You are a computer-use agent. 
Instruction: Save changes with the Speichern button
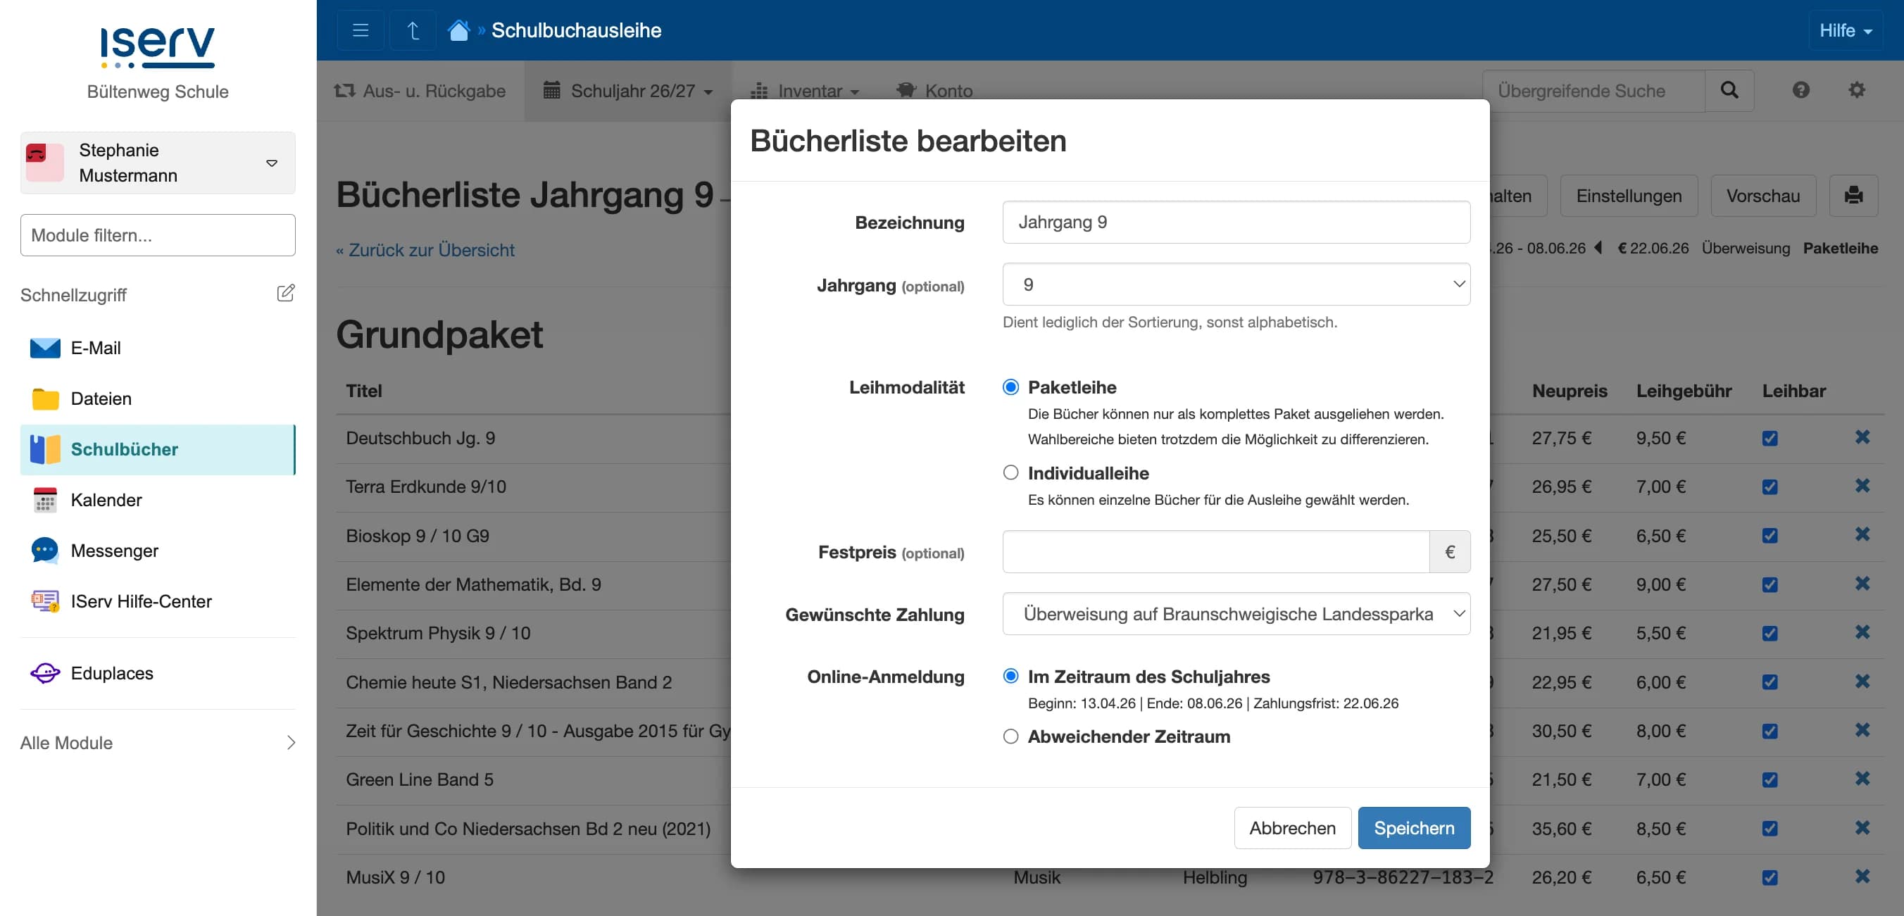pos(1413,828)
